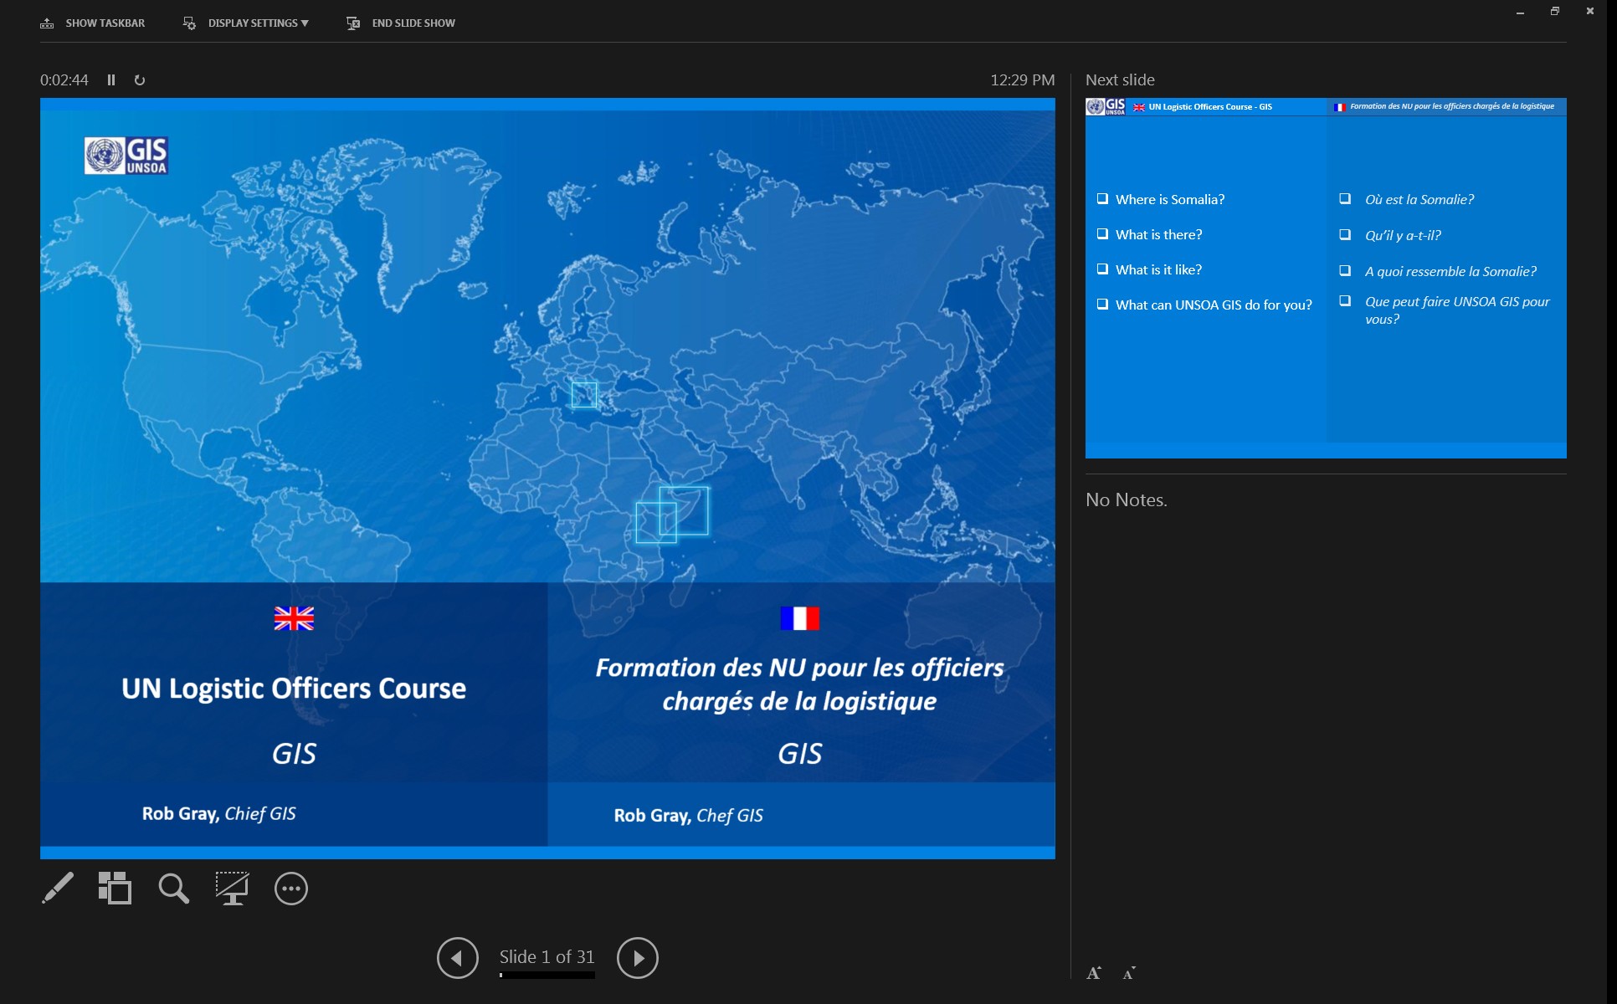This screenshot has width=1617, height=1004.
Task: Check the 'Where is Somalia?' checkbox
Action: pyautogui.click(x=1102, y=199)
